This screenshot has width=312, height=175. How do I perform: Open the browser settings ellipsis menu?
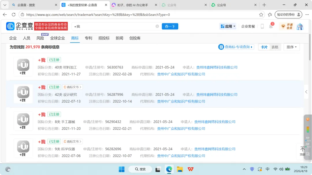click(307, 15)
